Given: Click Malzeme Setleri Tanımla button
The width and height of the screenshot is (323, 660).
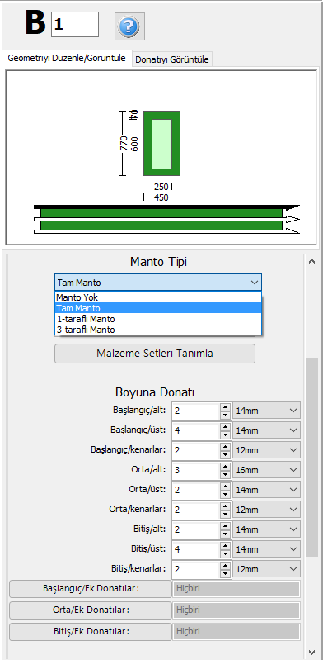Looking at the screenshot, I should (x=155, y=354).
